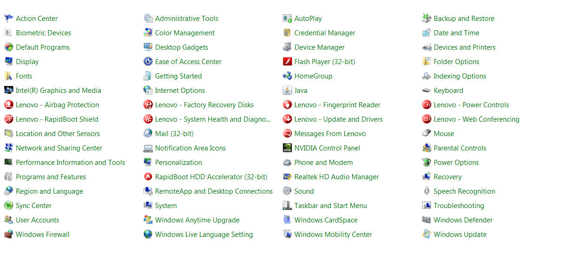
Task: Click the NVIDIA Control Panel icon
Action: click(x=287, y=148)
